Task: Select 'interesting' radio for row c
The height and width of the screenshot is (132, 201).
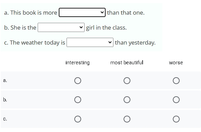Action: pyautogui.click(x=78, y=119)
